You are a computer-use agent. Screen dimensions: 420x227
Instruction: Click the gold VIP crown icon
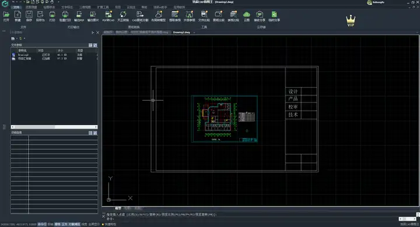coord(351,21)
